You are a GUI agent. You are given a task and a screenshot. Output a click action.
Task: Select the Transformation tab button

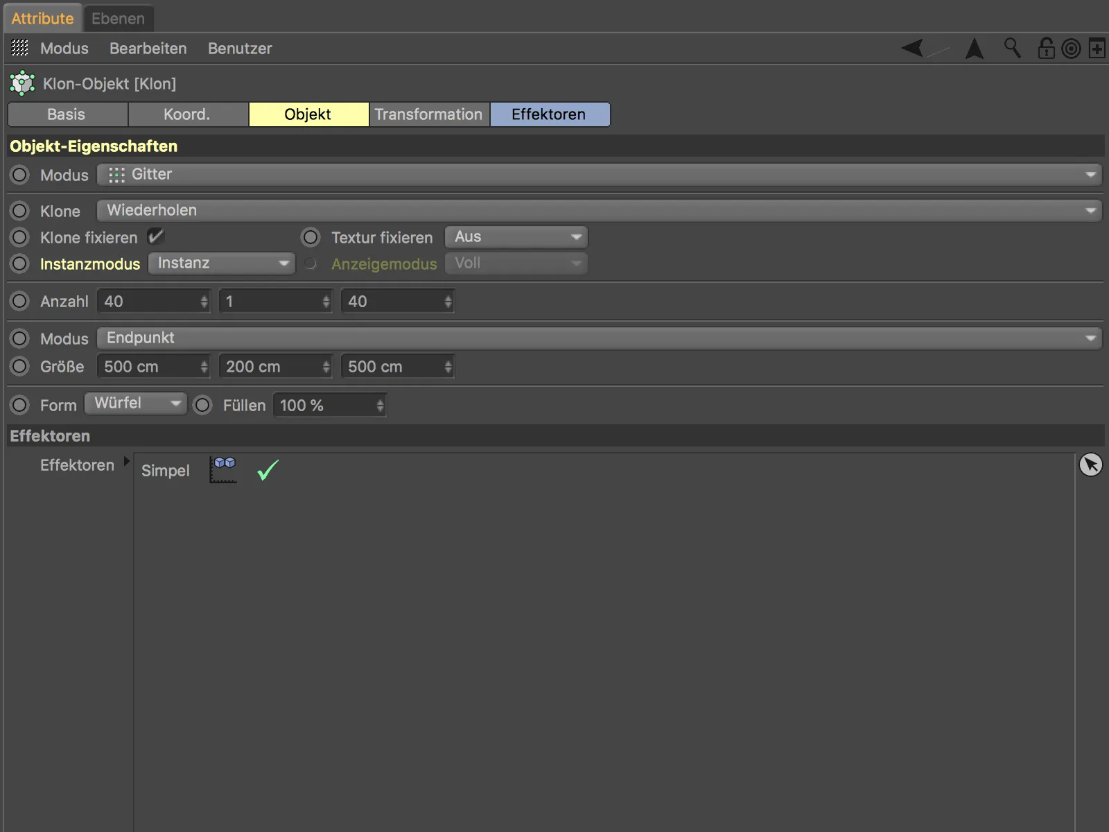(428, 114)
